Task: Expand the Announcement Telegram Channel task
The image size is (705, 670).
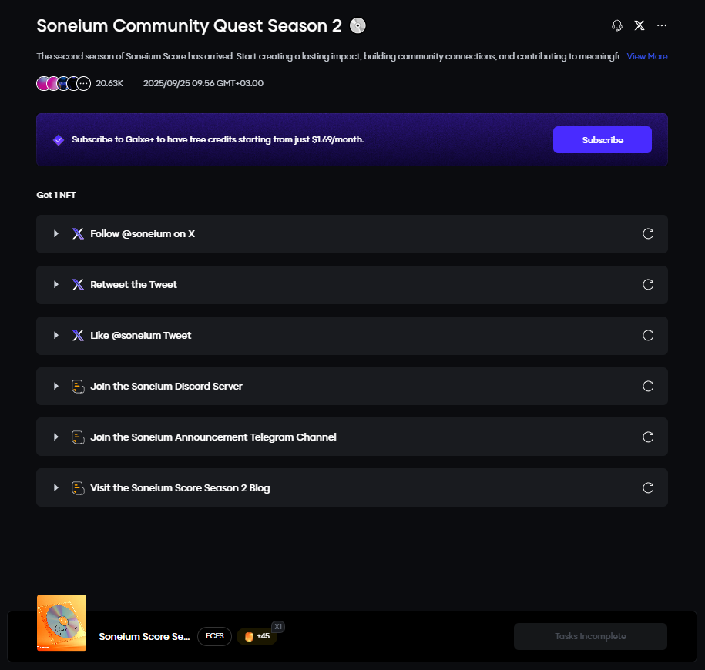Action: click(56, 437)
